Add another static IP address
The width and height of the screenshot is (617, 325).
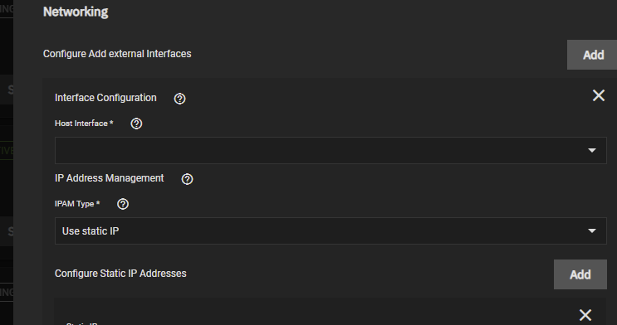point(580,274)
